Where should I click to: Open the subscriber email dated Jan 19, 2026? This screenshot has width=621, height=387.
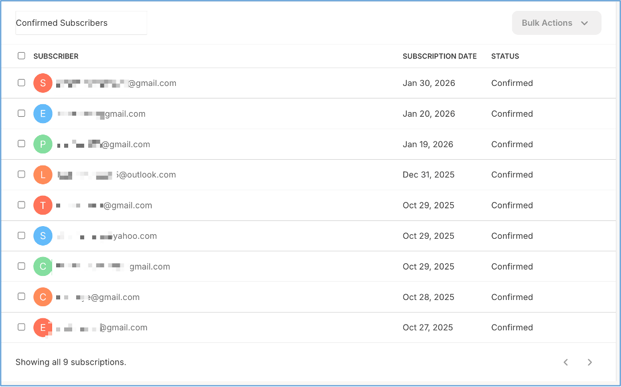[x=103, y=144]
